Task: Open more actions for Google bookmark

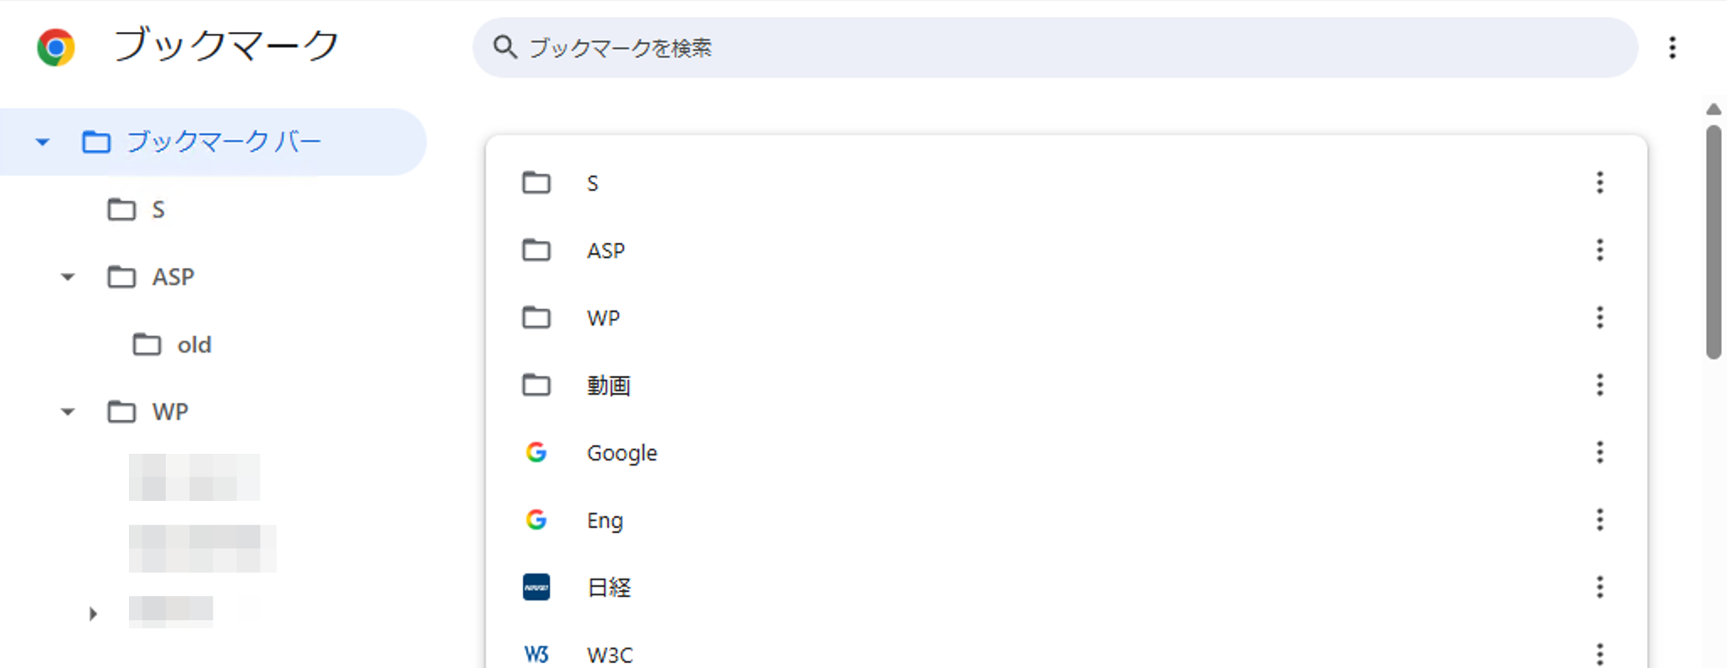Action: click(x=1599, y=453)
